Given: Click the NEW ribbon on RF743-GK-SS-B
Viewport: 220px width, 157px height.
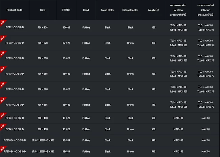Looking at the screenshot, I should pos(3,115).
